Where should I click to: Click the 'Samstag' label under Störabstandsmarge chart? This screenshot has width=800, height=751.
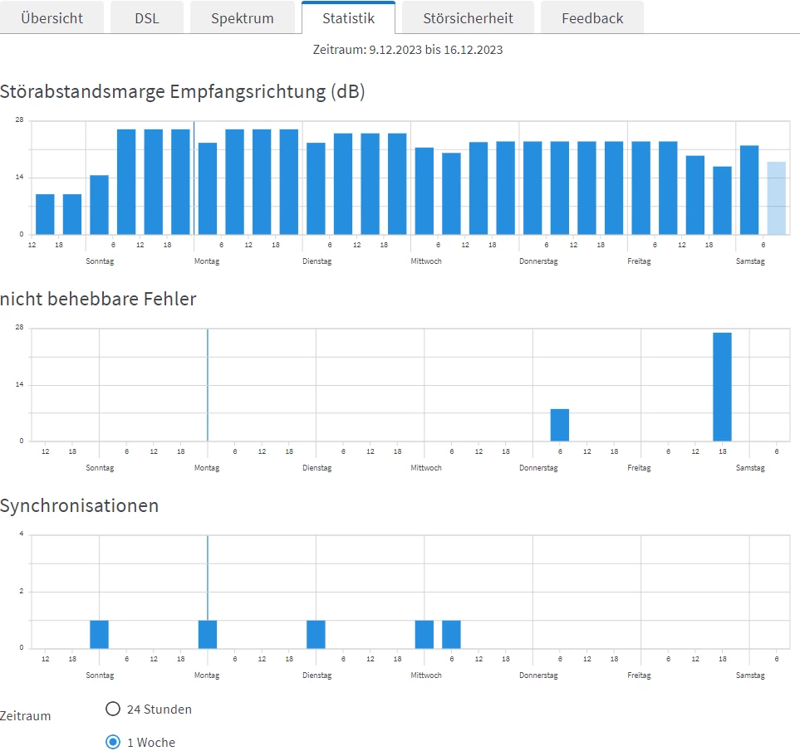(750, 261)
